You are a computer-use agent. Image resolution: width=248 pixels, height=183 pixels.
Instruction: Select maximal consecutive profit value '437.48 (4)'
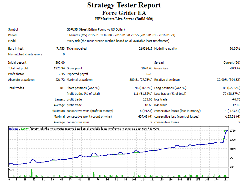coord(145,117)
